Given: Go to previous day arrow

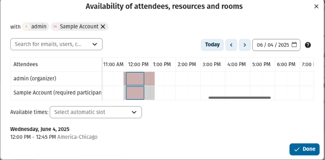Looking at the screenshot, I should pyautogui.click(x=231, y=45).
